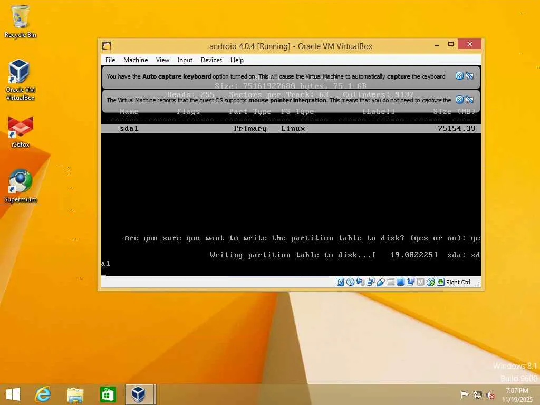The height and width of the screenshot is (405, 540).
Task: Open the Devices menu
Action: [211, 60]
